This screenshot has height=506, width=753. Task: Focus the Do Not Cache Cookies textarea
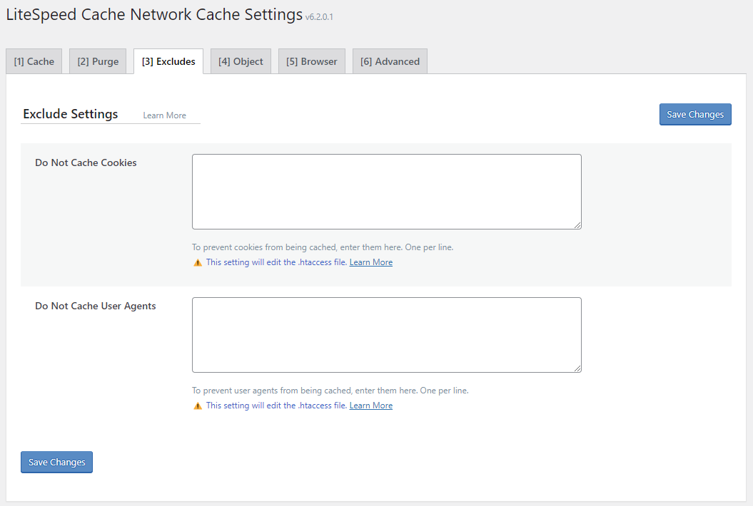(387, 192)
